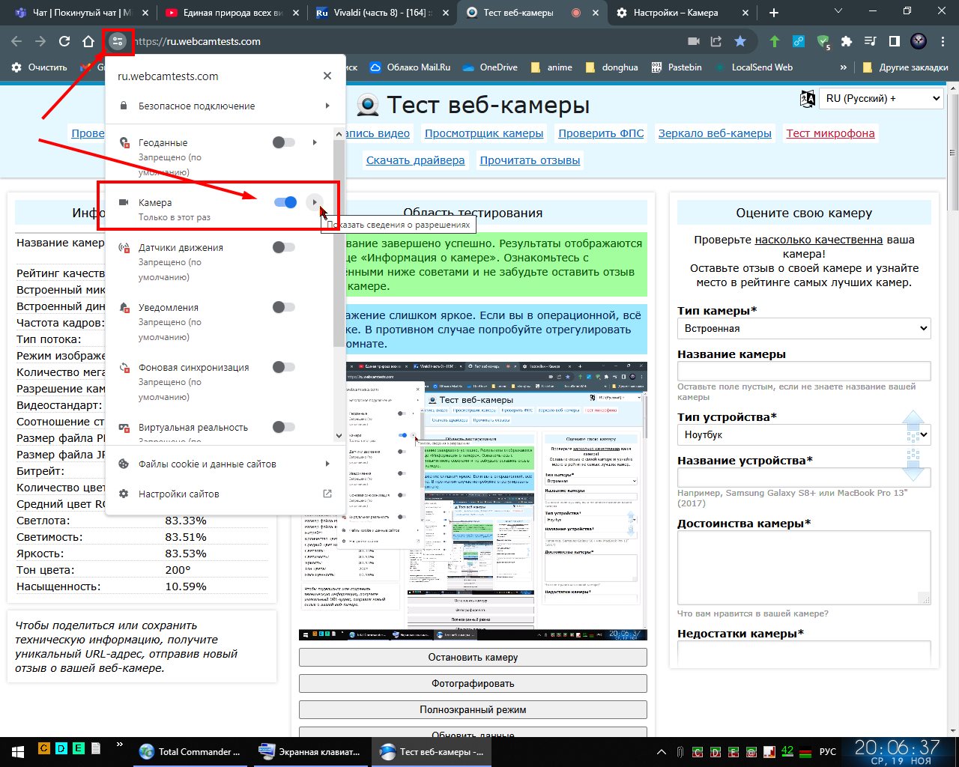Expand the Камера permission details arrow
Screen dimensions: 959x767
315,202
